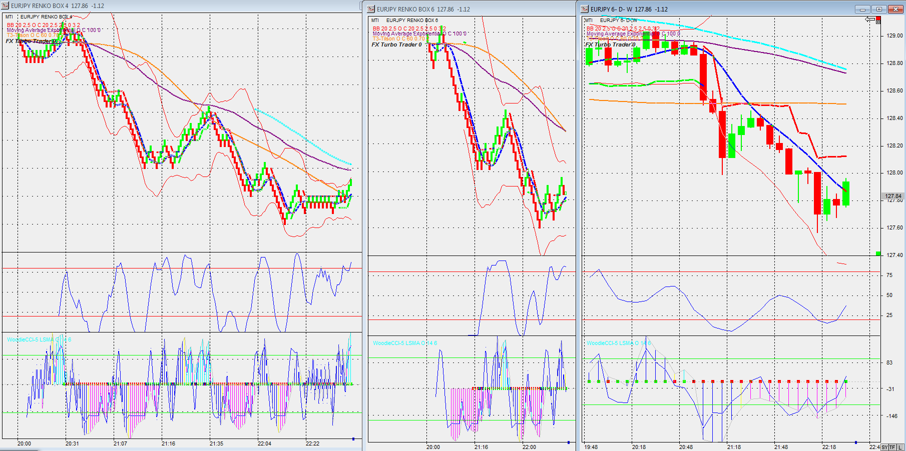Click the WoodieCCI-5 LSMA label in RENKO BOX 6

pyautogui.click(x=405, y=343)
